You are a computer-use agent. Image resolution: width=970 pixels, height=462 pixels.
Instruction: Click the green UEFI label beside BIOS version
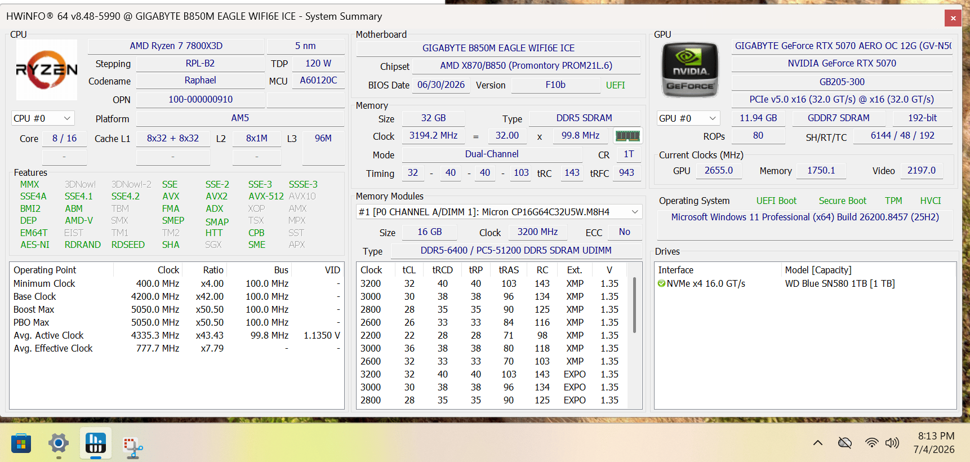[616, 85]
